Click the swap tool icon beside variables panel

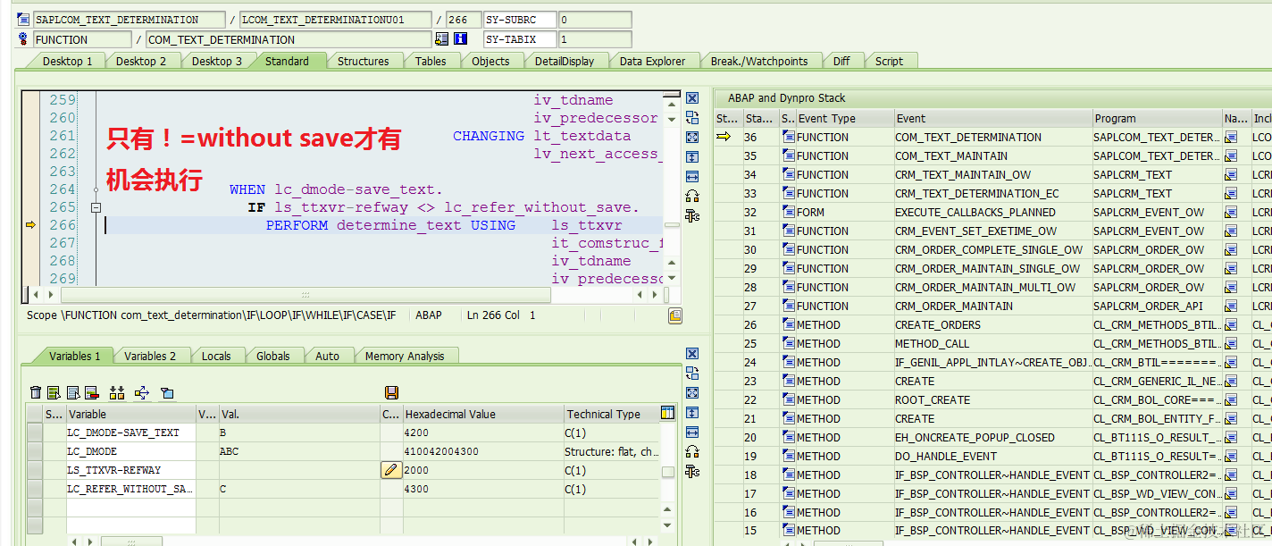tap(692, 374)
